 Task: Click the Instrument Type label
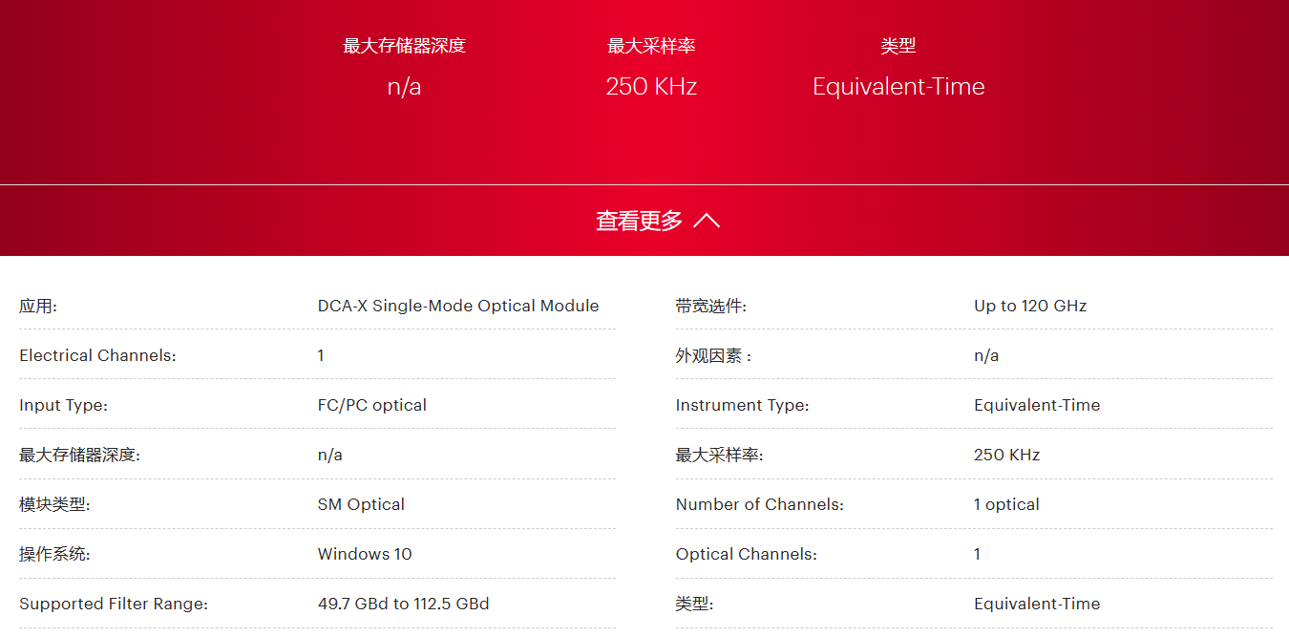[x=742, y=406]
